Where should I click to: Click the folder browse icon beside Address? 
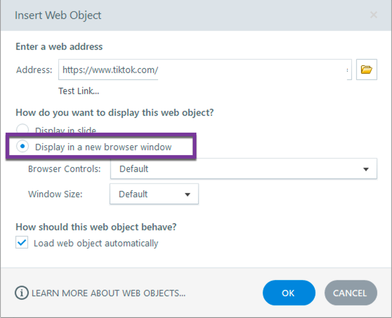(x=366, y=70)
